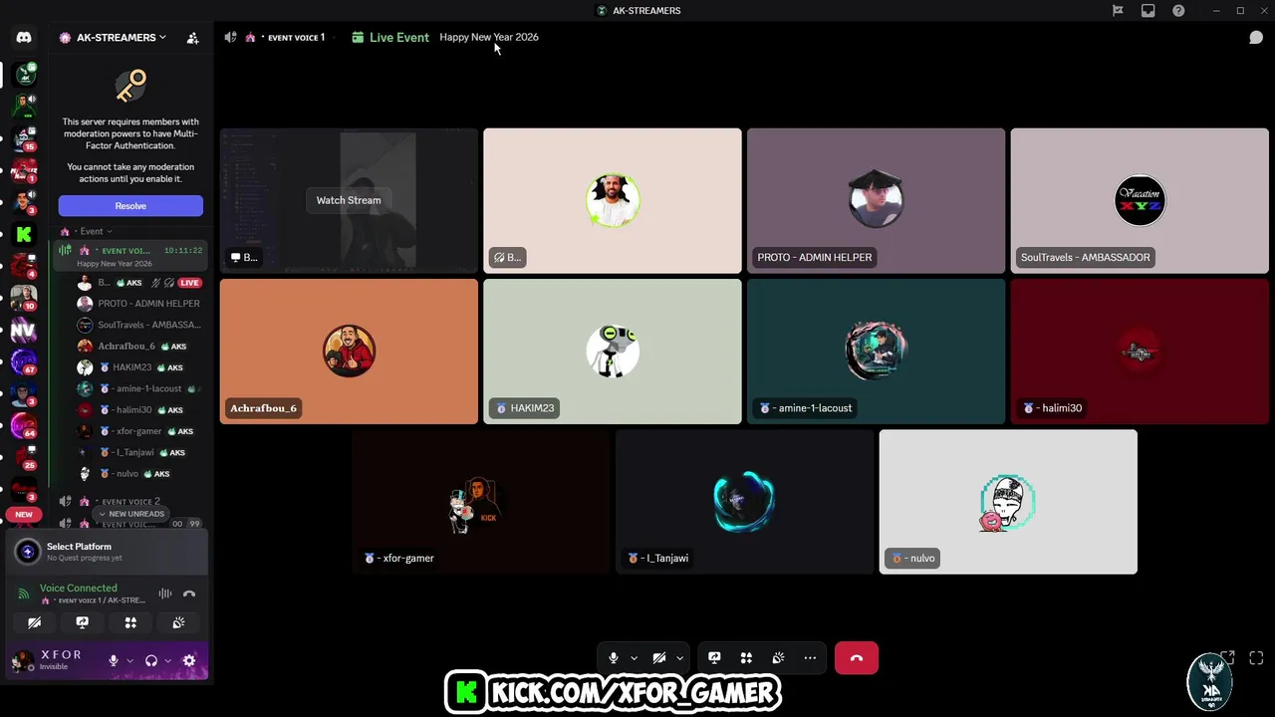
Task: Click red NEW servers pill in sidebar
Action: [24, 515]
